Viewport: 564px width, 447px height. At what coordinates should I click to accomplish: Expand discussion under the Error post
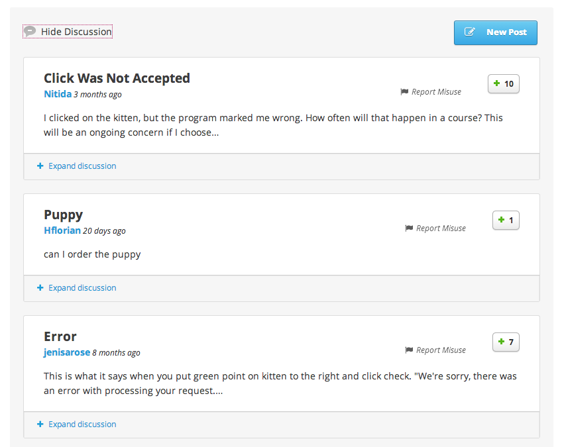[x=82, y=424]
